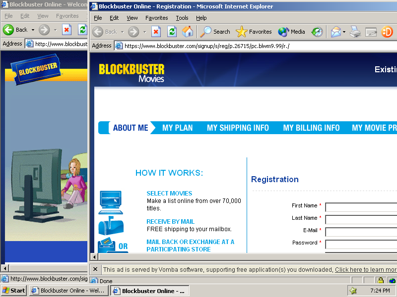The height and width of the screenshot is (297, 397).
Task: Open Edit menu in Welcome window
Action: point(24,16)
